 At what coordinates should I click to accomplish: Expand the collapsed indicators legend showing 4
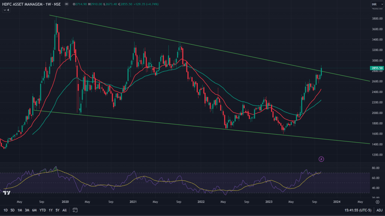[x=6, y=10]
